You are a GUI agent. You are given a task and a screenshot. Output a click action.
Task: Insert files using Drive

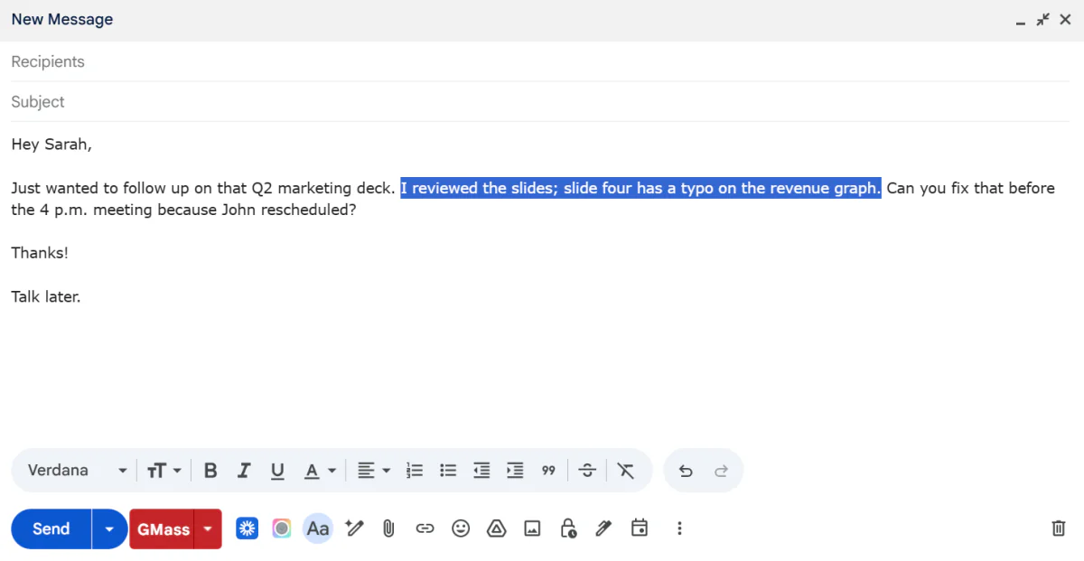coord(496,528)
